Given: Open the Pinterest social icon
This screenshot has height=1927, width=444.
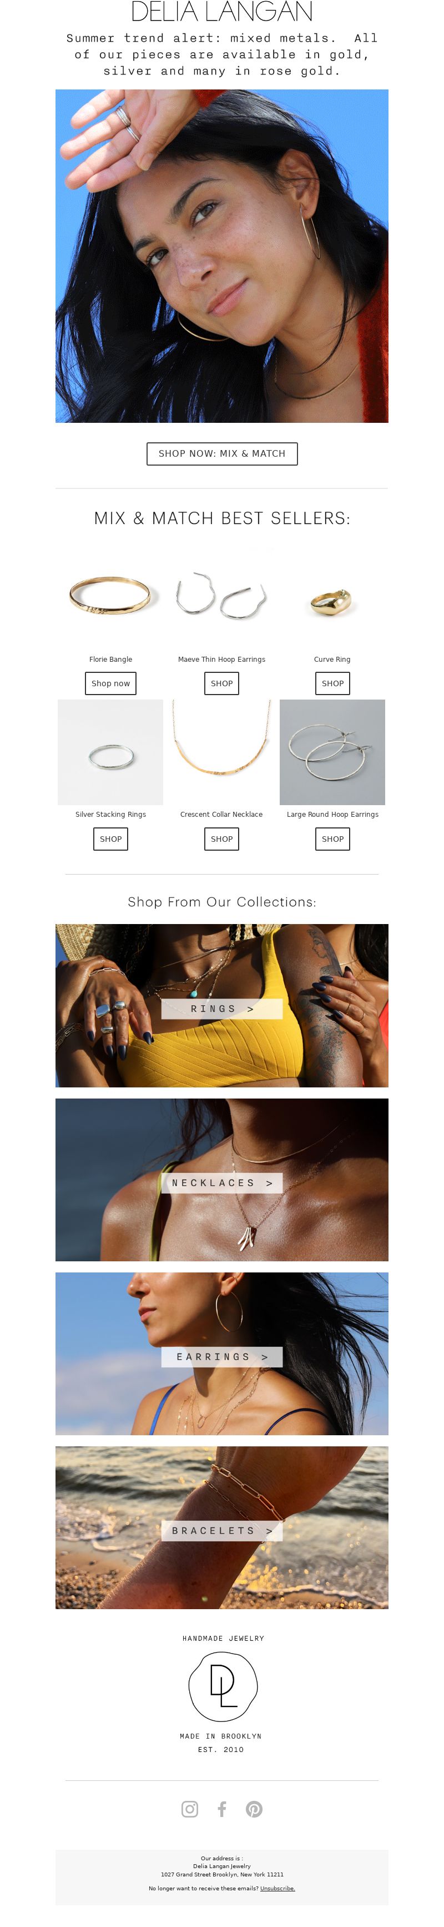Looking at the screenshot, I should click(x=254, y=1808).
